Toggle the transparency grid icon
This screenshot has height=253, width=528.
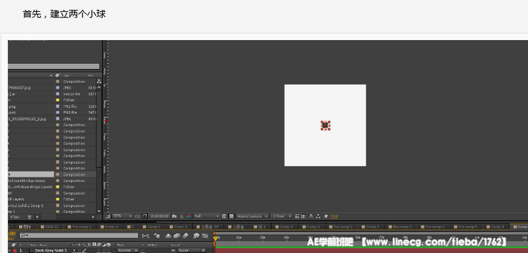coord(232,216)
